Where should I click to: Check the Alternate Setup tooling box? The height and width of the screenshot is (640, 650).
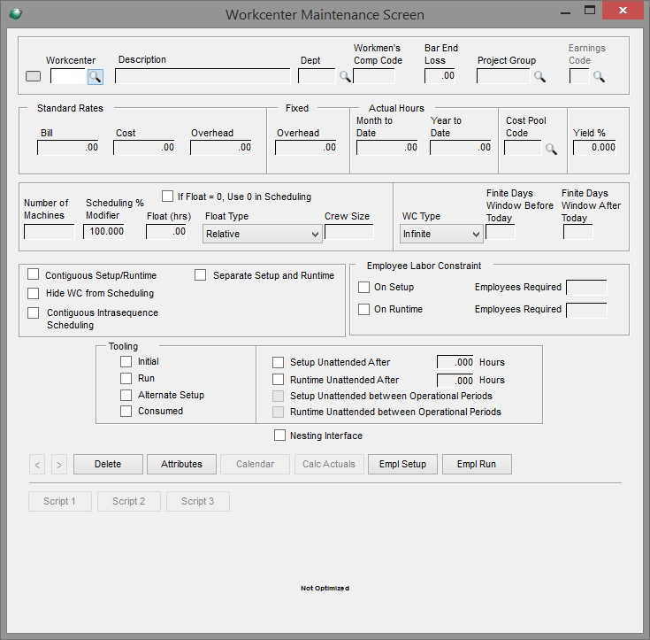point(126,395)
